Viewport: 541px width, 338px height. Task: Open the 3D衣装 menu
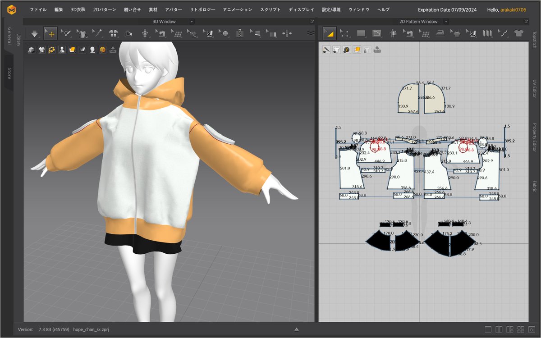[78, 9]
